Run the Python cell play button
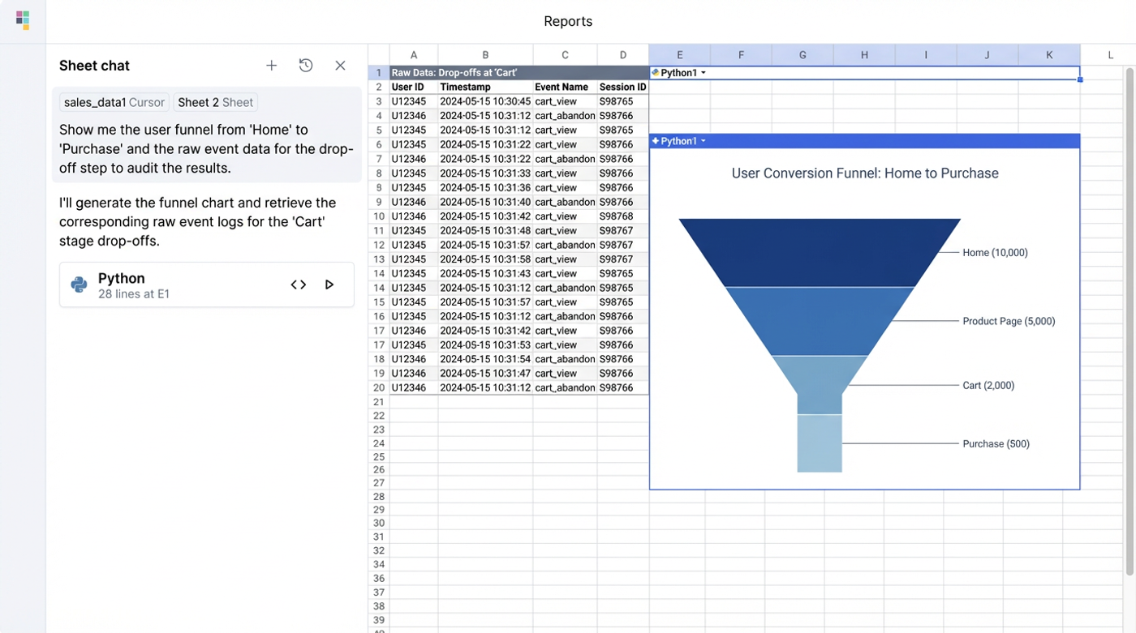The width and height of the screenshot is (1136, 633). (329, 284)
